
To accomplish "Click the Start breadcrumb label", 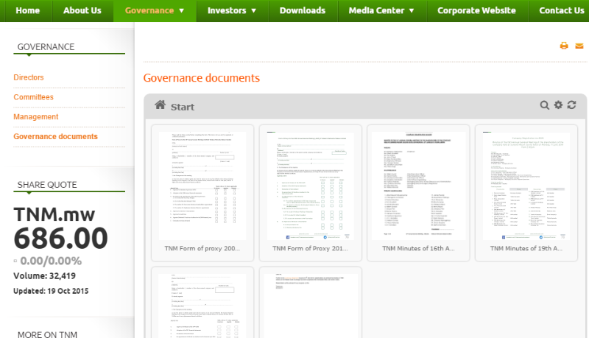I will click(182, 107).
